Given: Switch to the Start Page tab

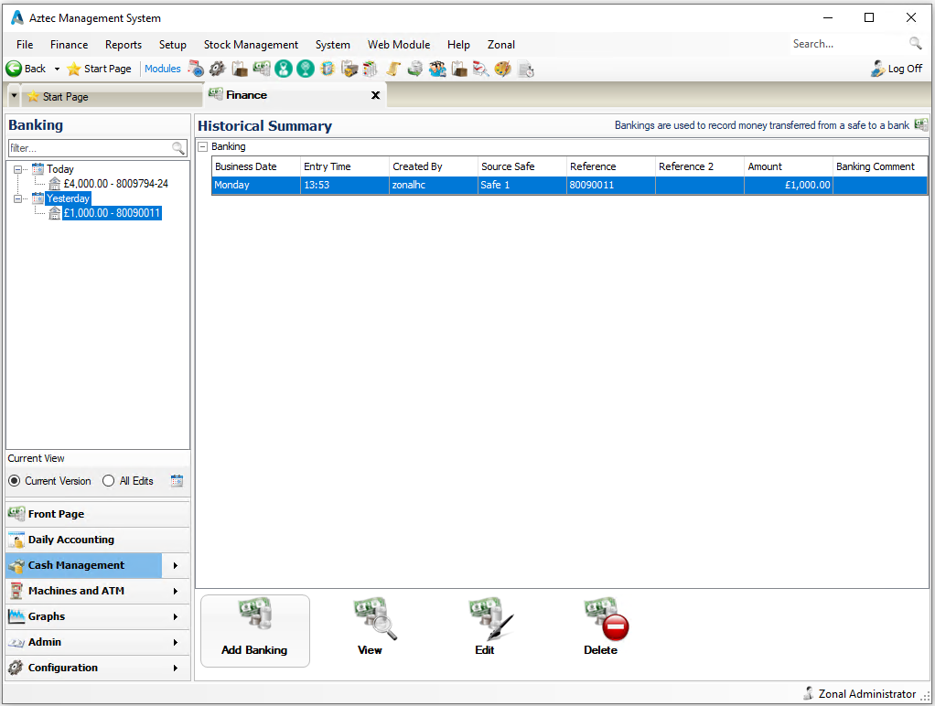Looking at the screenshot, I should [64, 96].
